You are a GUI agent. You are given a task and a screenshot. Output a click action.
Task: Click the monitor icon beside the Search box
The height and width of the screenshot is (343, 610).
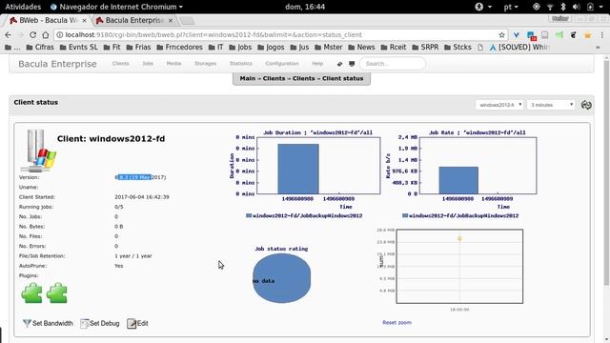[x=352, y=64]
